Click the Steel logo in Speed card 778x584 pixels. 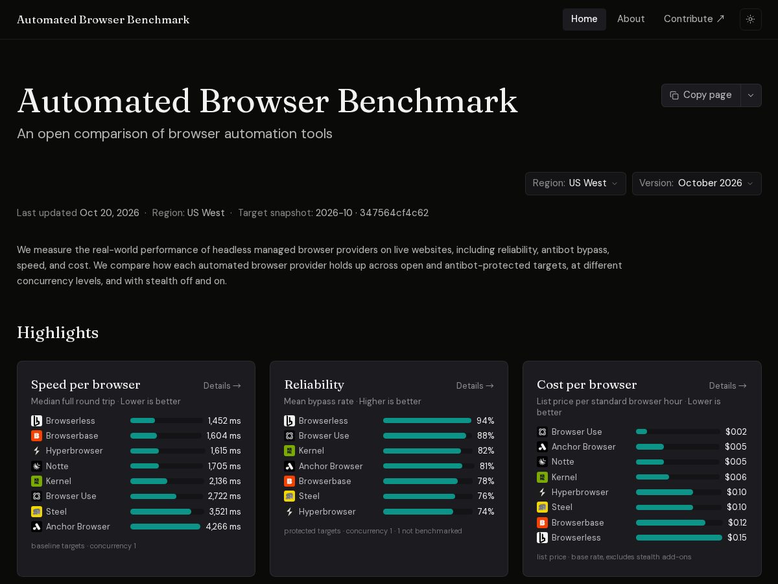tap(37, 511)
